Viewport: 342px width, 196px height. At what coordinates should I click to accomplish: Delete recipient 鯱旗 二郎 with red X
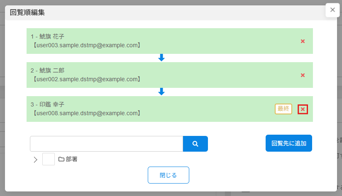tap(303, 75)
